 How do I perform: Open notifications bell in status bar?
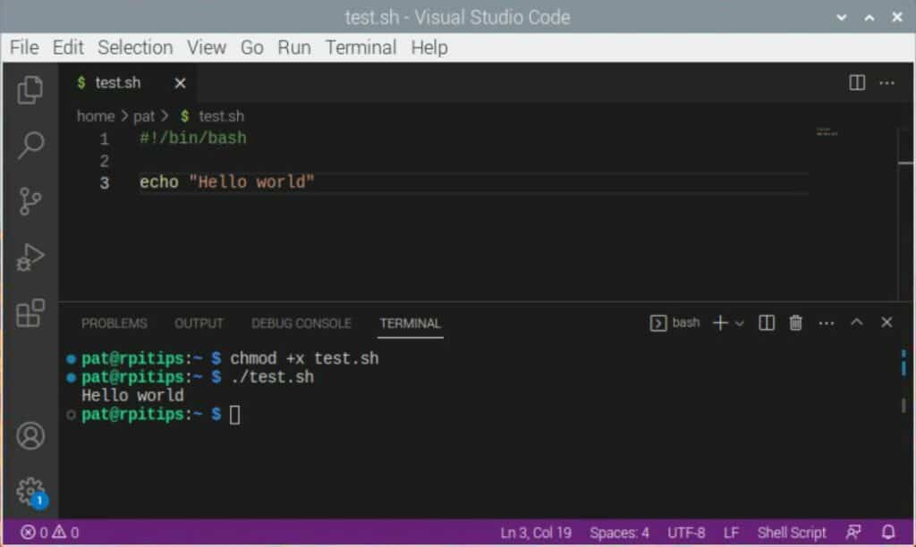[x=888, y=533]
